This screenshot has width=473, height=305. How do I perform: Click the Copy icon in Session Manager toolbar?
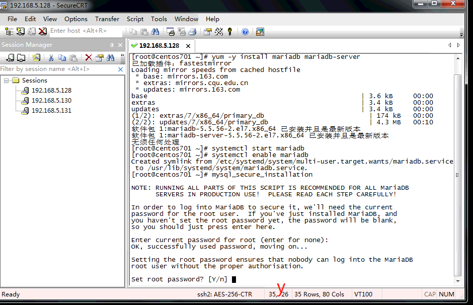point(62,57)
